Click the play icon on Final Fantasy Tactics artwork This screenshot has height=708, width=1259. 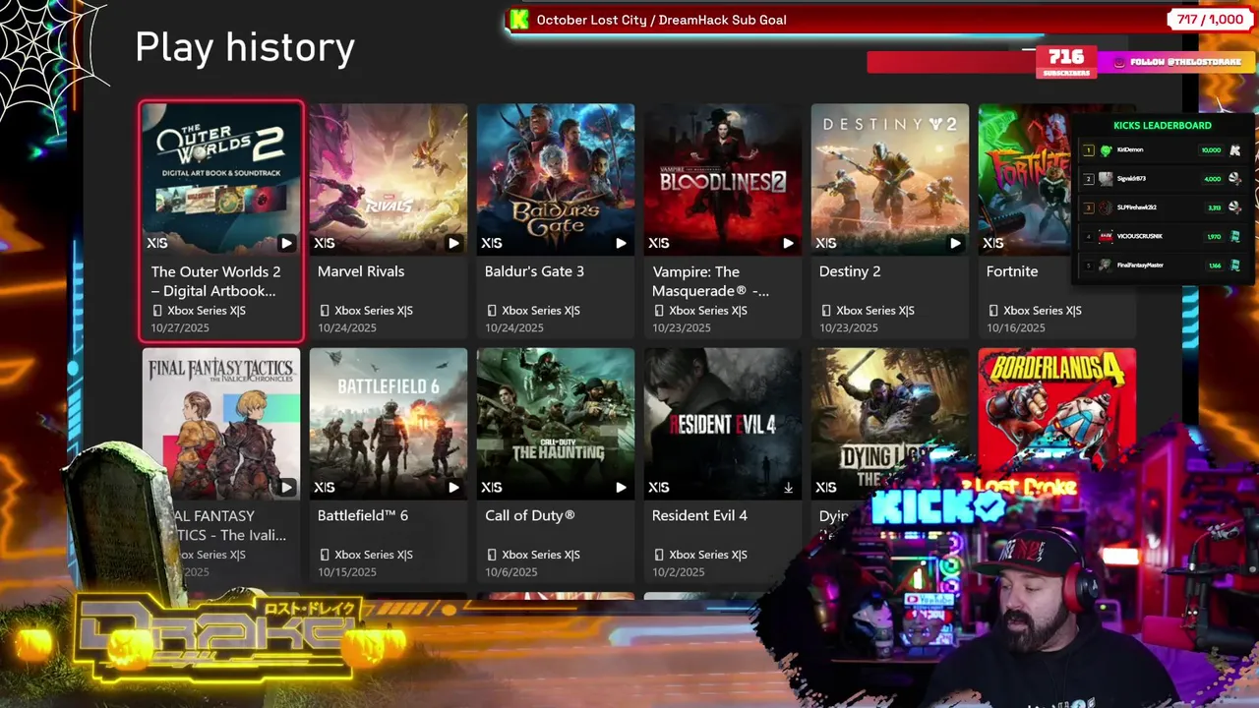(286, 487)
